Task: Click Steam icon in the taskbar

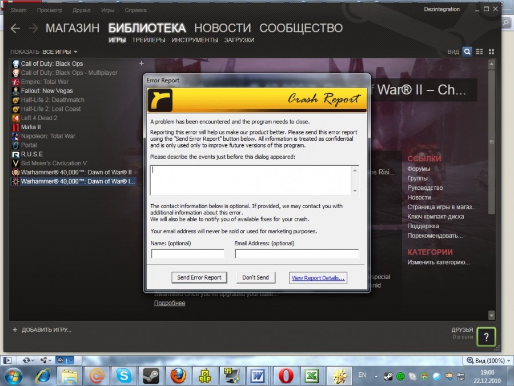Action: pyautogui.click(x=150, y=376)
